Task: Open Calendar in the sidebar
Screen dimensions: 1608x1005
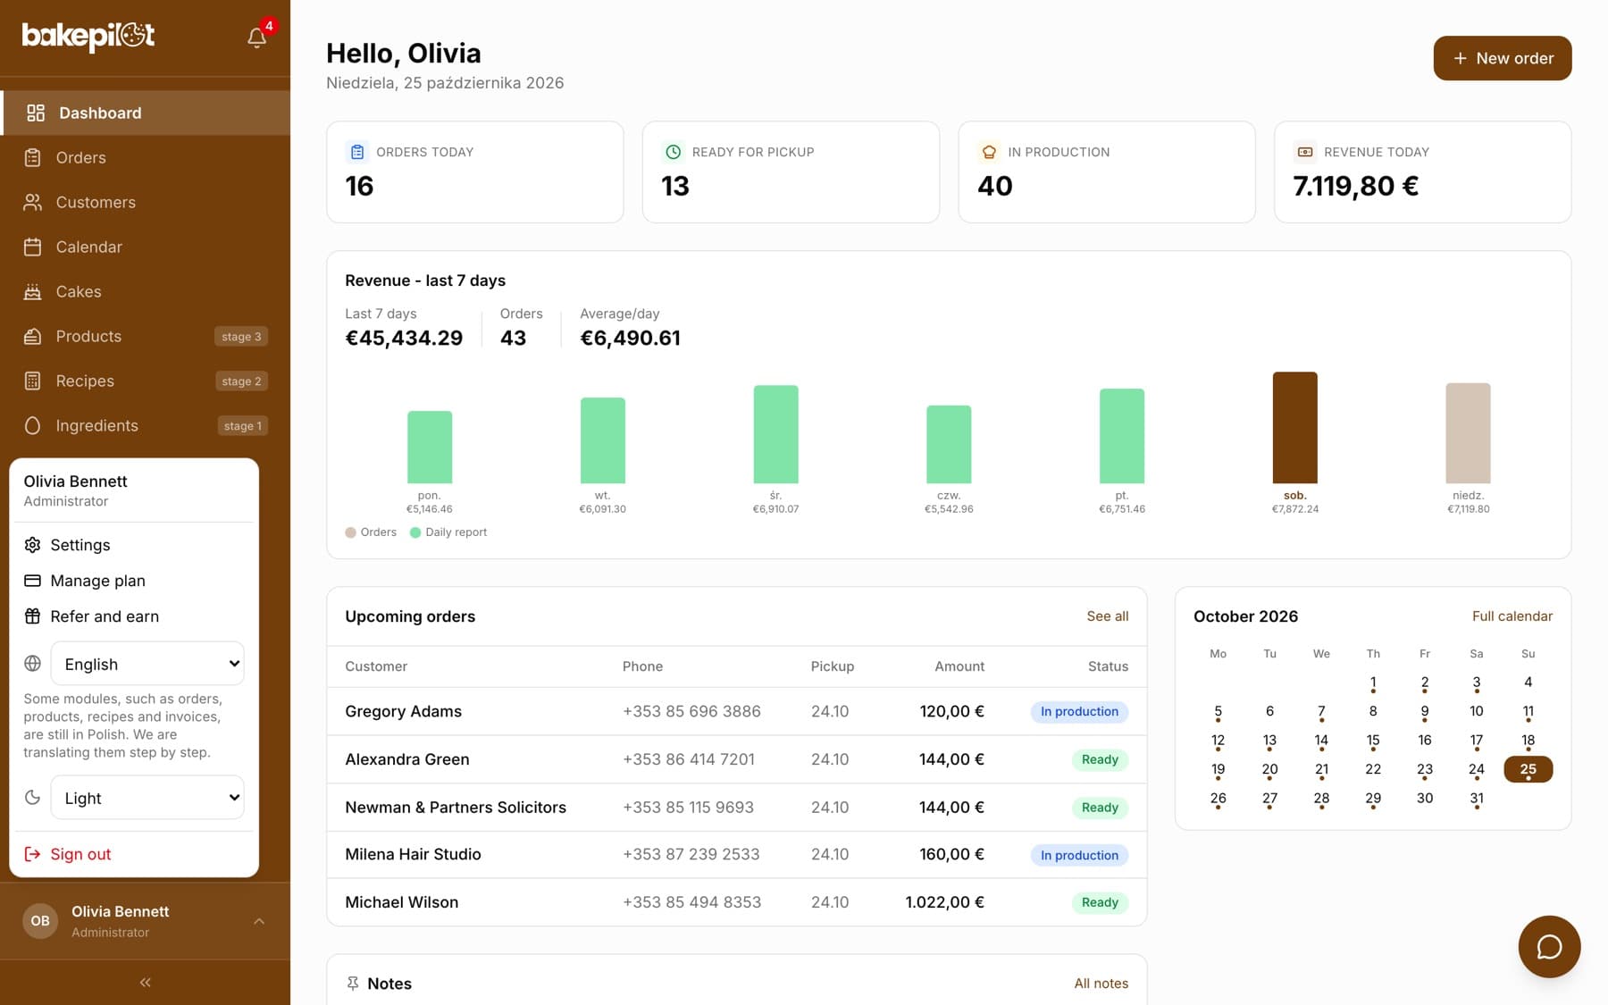Action: click(146, 247)
